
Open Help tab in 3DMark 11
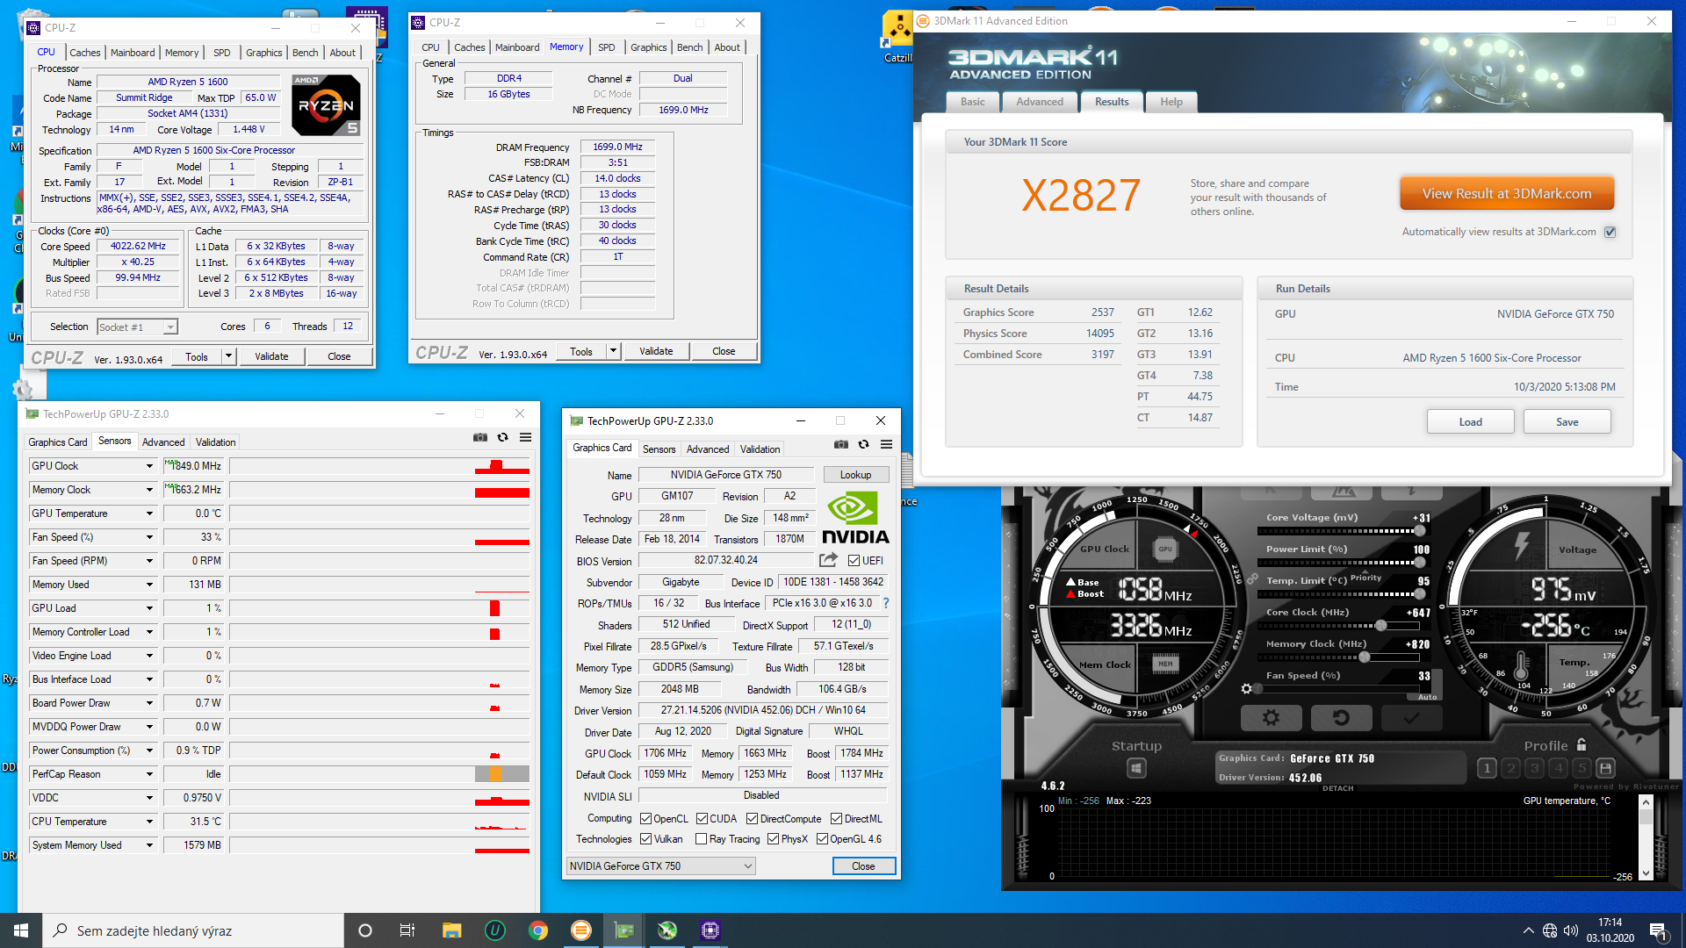(x=1171, y=102)
